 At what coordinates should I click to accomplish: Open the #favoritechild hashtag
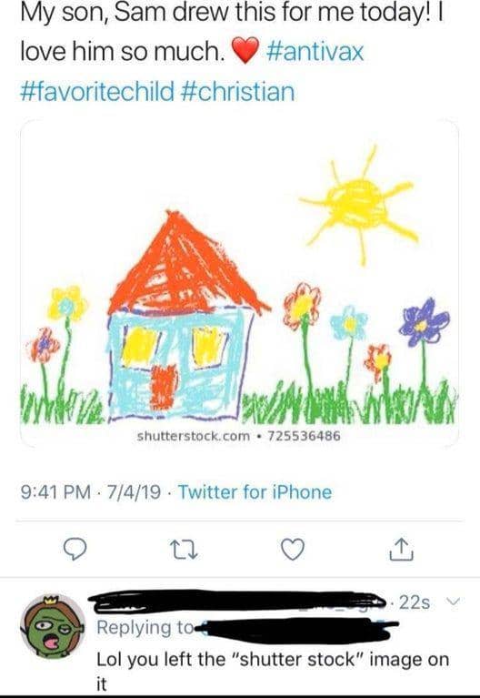(x=97, y=92)
